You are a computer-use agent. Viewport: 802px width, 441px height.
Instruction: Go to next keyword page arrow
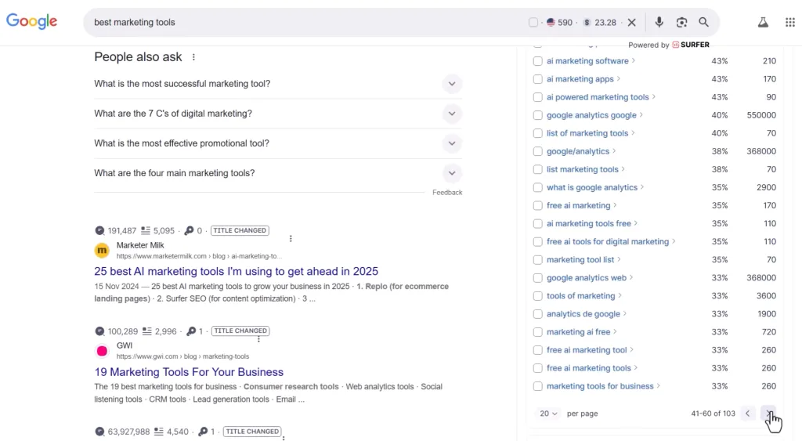point(769,414)
